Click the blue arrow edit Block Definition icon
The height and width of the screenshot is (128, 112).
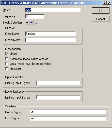pos(32,23)
